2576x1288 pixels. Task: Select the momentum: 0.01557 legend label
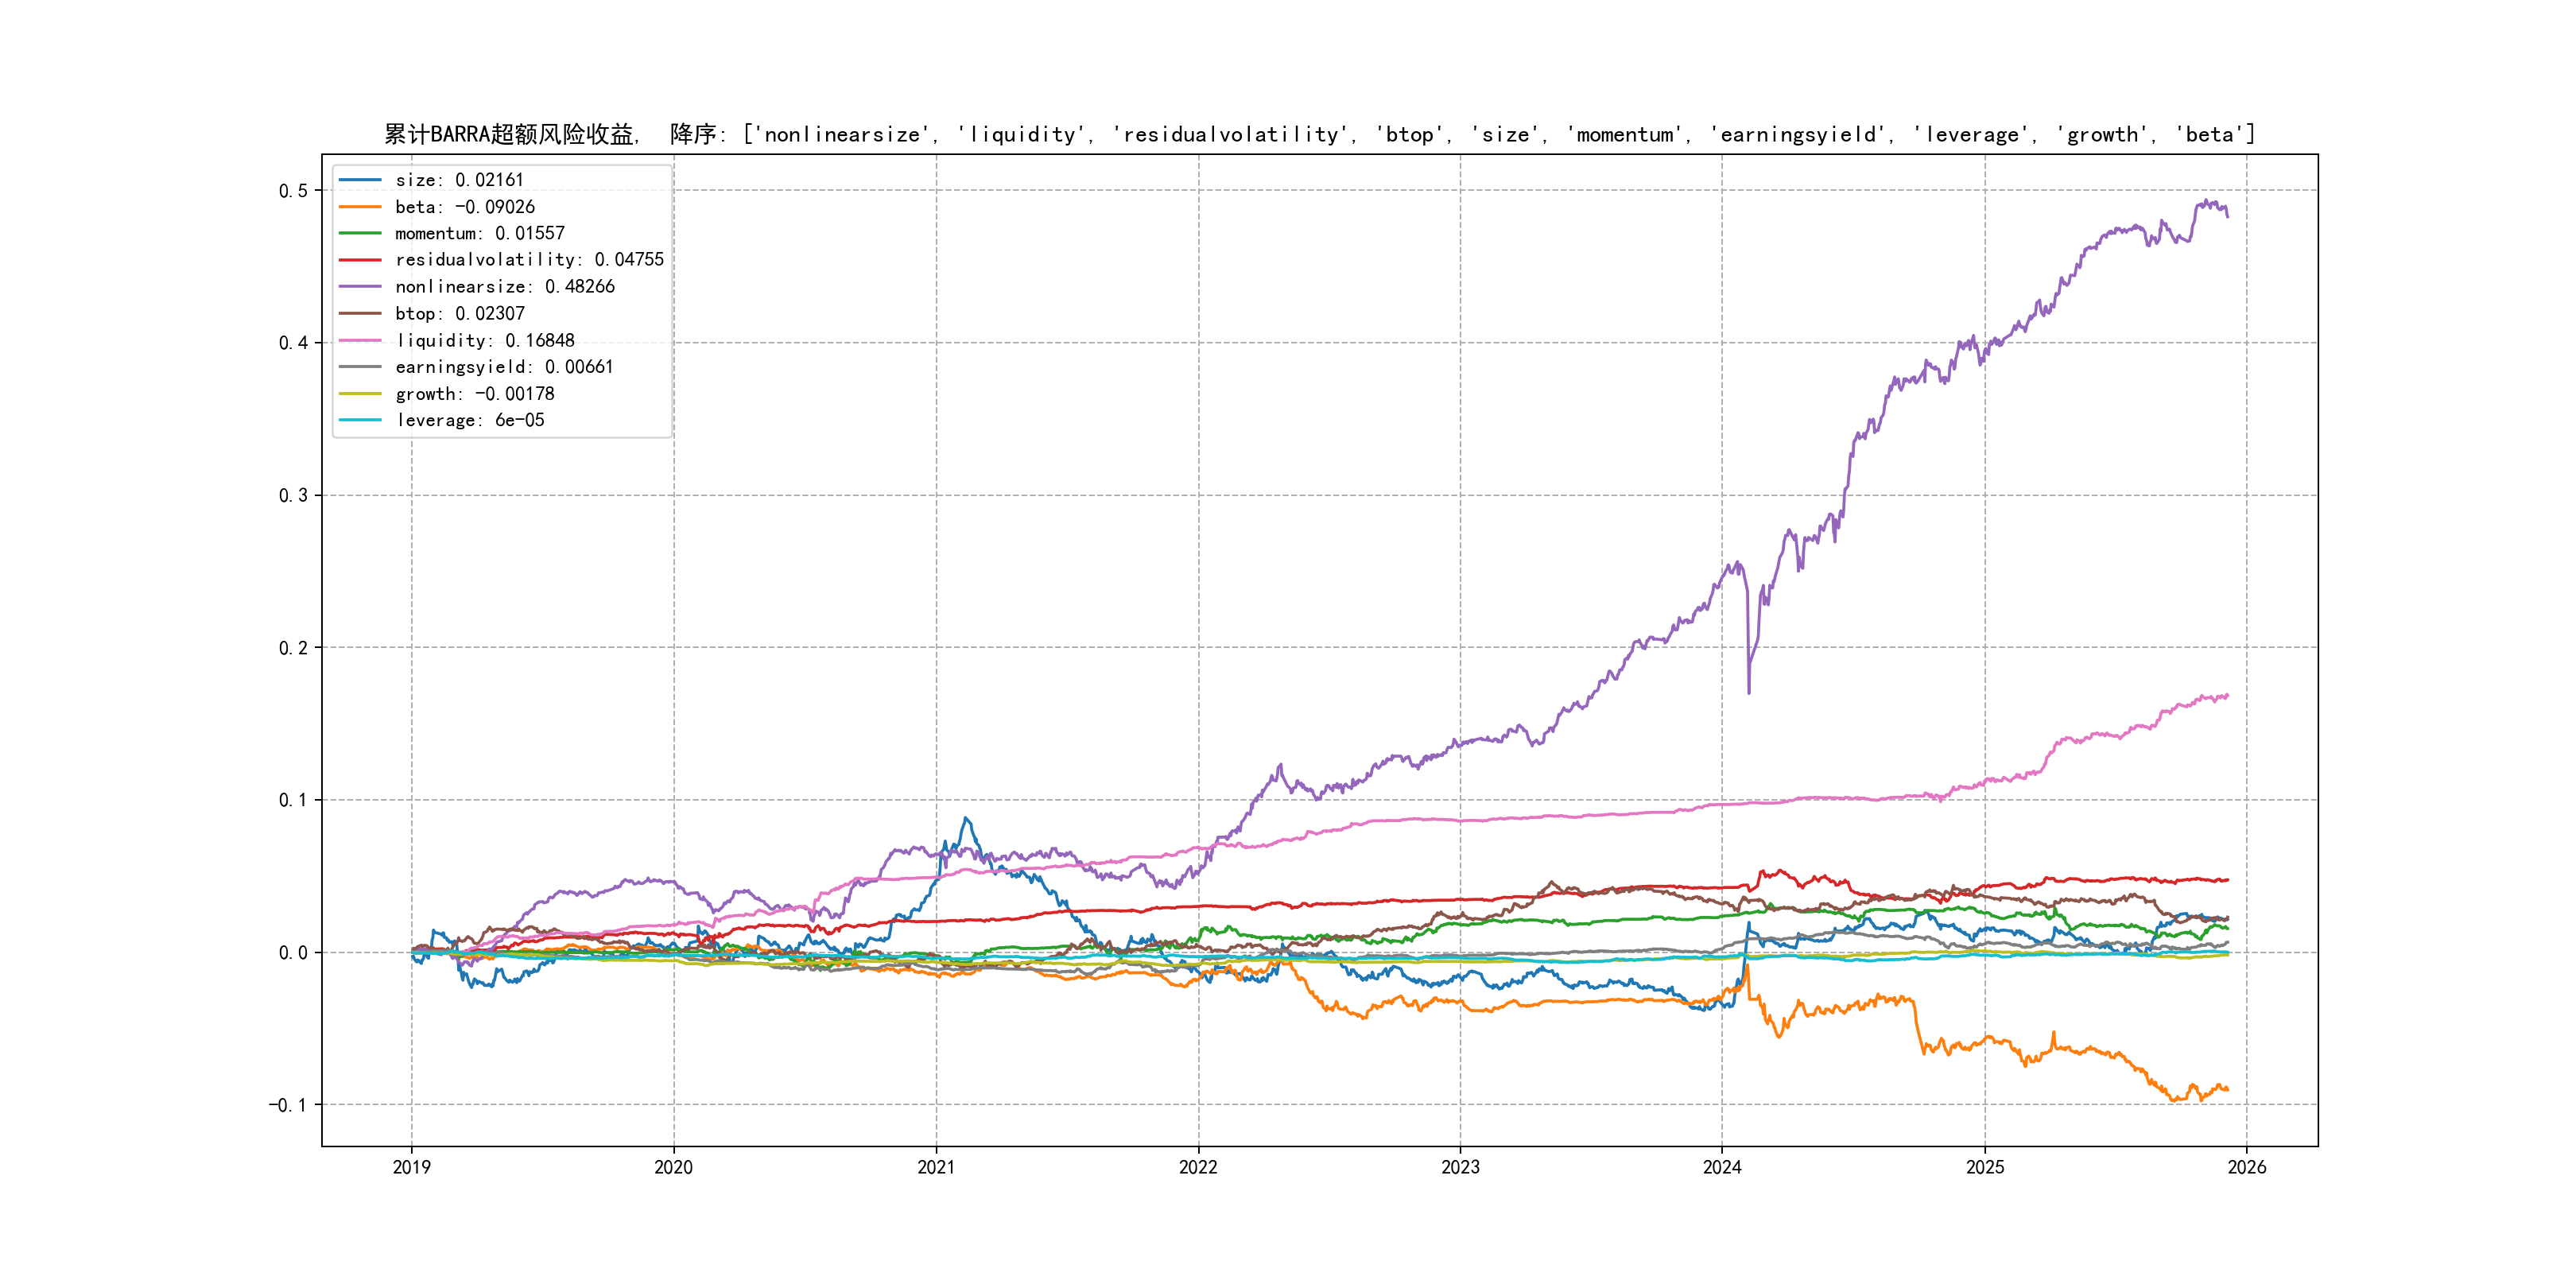click(479, 234)
